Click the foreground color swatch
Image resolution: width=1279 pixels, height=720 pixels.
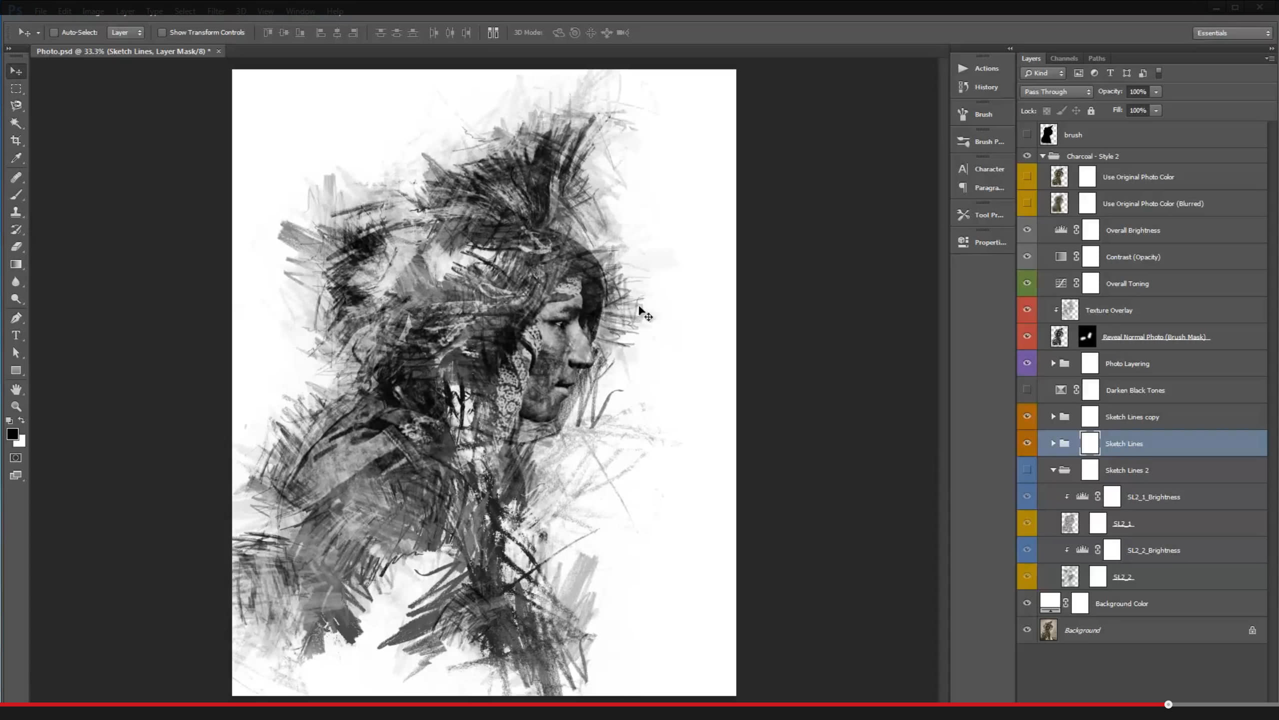coord(12,434)
